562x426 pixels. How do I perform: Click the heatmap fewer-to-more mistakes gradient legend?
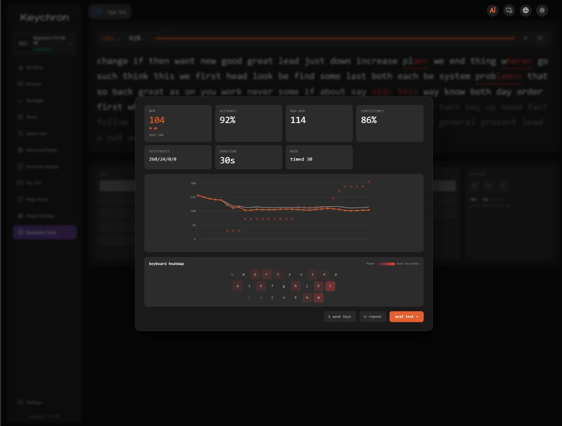tap(386, 264)
